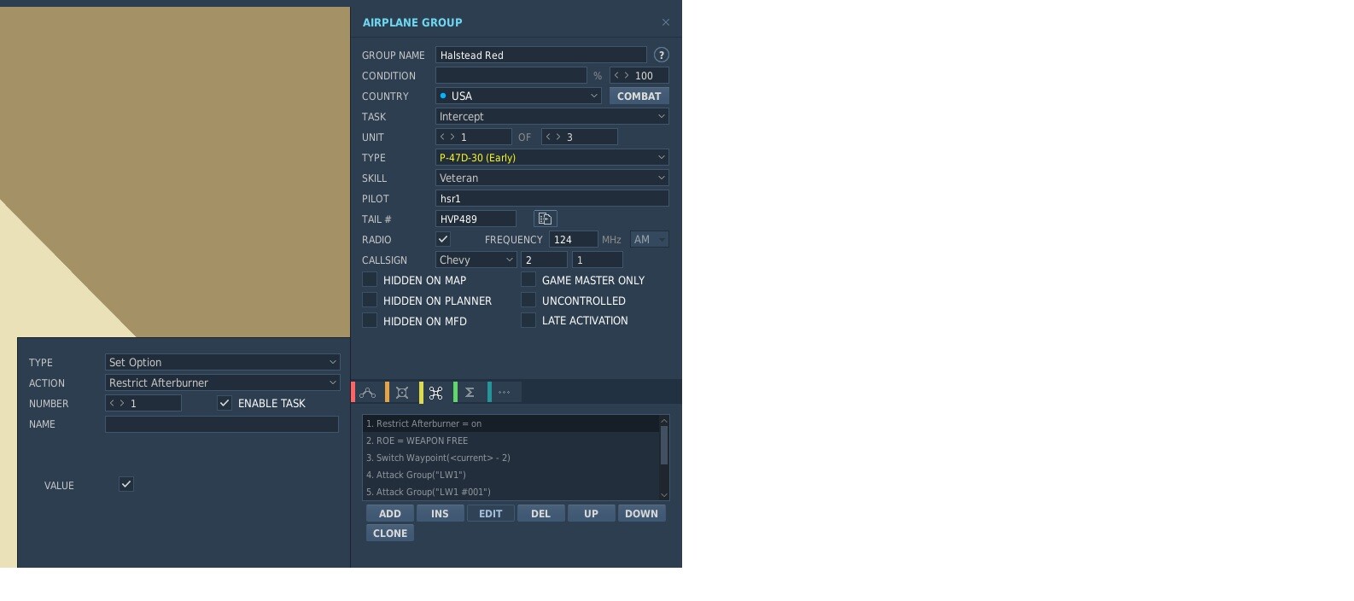The image size is (1354, 601).
Task: Enable HIDDEN ON PLANNER checkbox
Action: 370,300
